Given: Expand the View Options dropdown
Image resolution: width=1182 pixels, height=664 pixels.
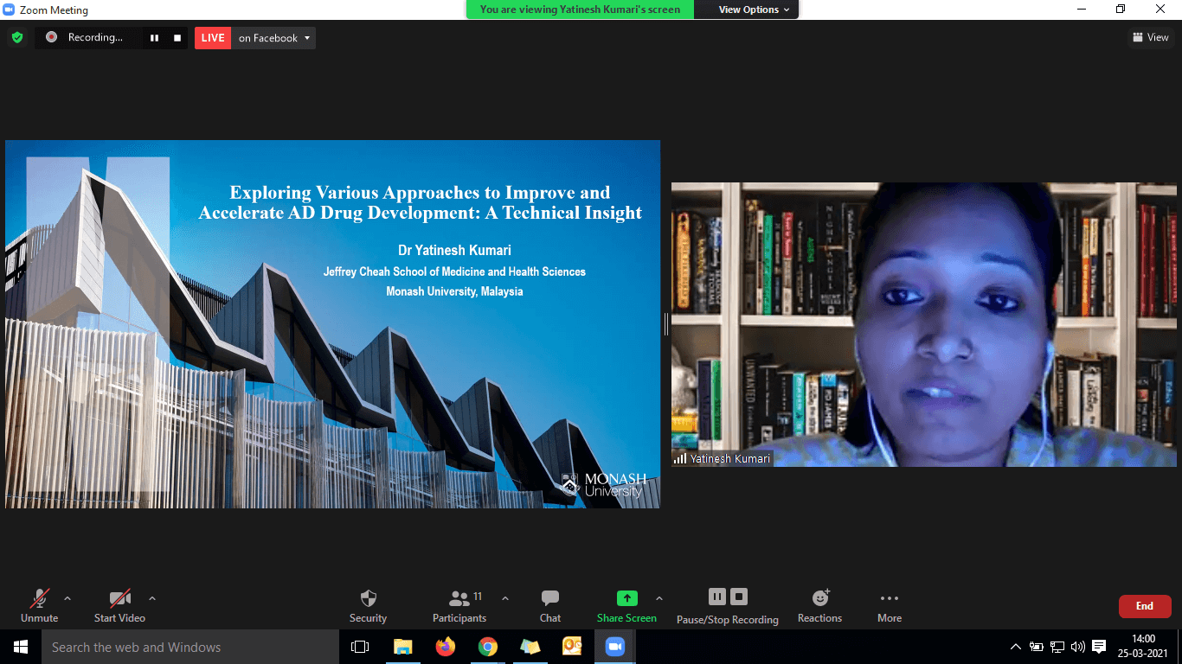Looking at the screenshot, I should coord(754,10).
